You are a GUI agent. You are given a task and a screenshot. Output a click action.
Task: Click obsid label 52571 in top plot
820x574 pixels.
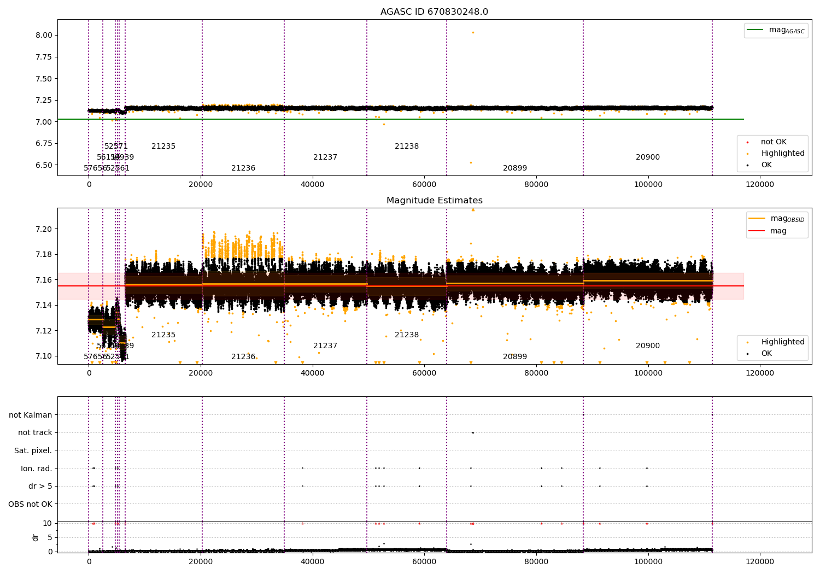tap(116, 147)
